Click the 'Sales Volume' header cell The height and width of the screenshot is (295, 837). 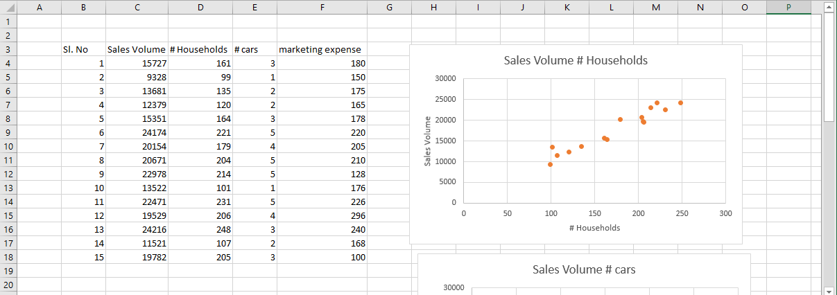[137, 50]
